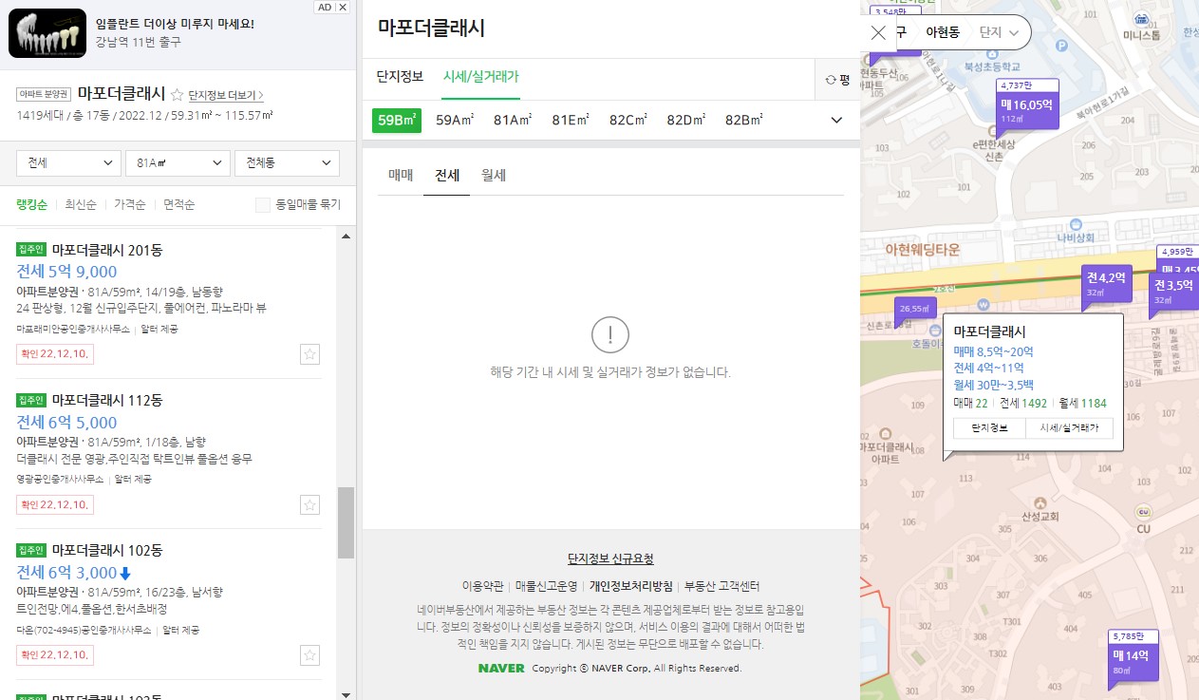Screen dimensions: 1199x700
Task: Select the 82B㎡ area option
Action: tap(744, 120)
